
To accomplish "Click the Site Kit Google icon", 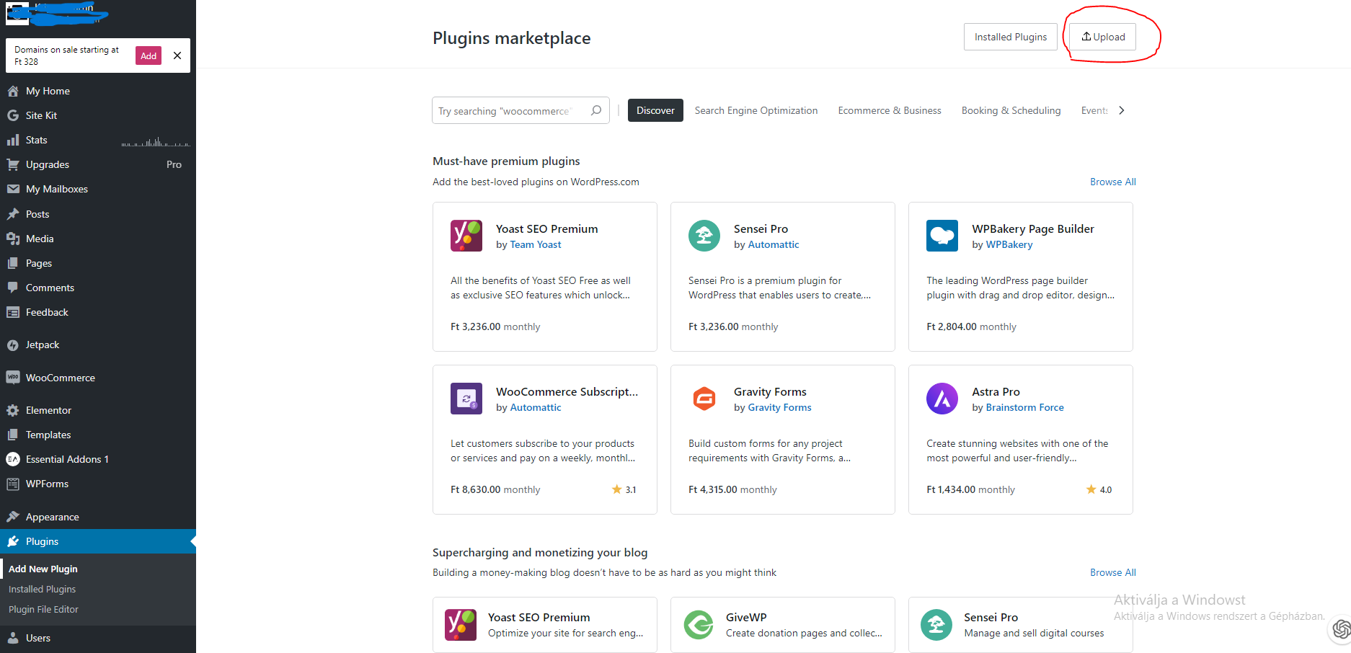I will click(x=13, y=115).
